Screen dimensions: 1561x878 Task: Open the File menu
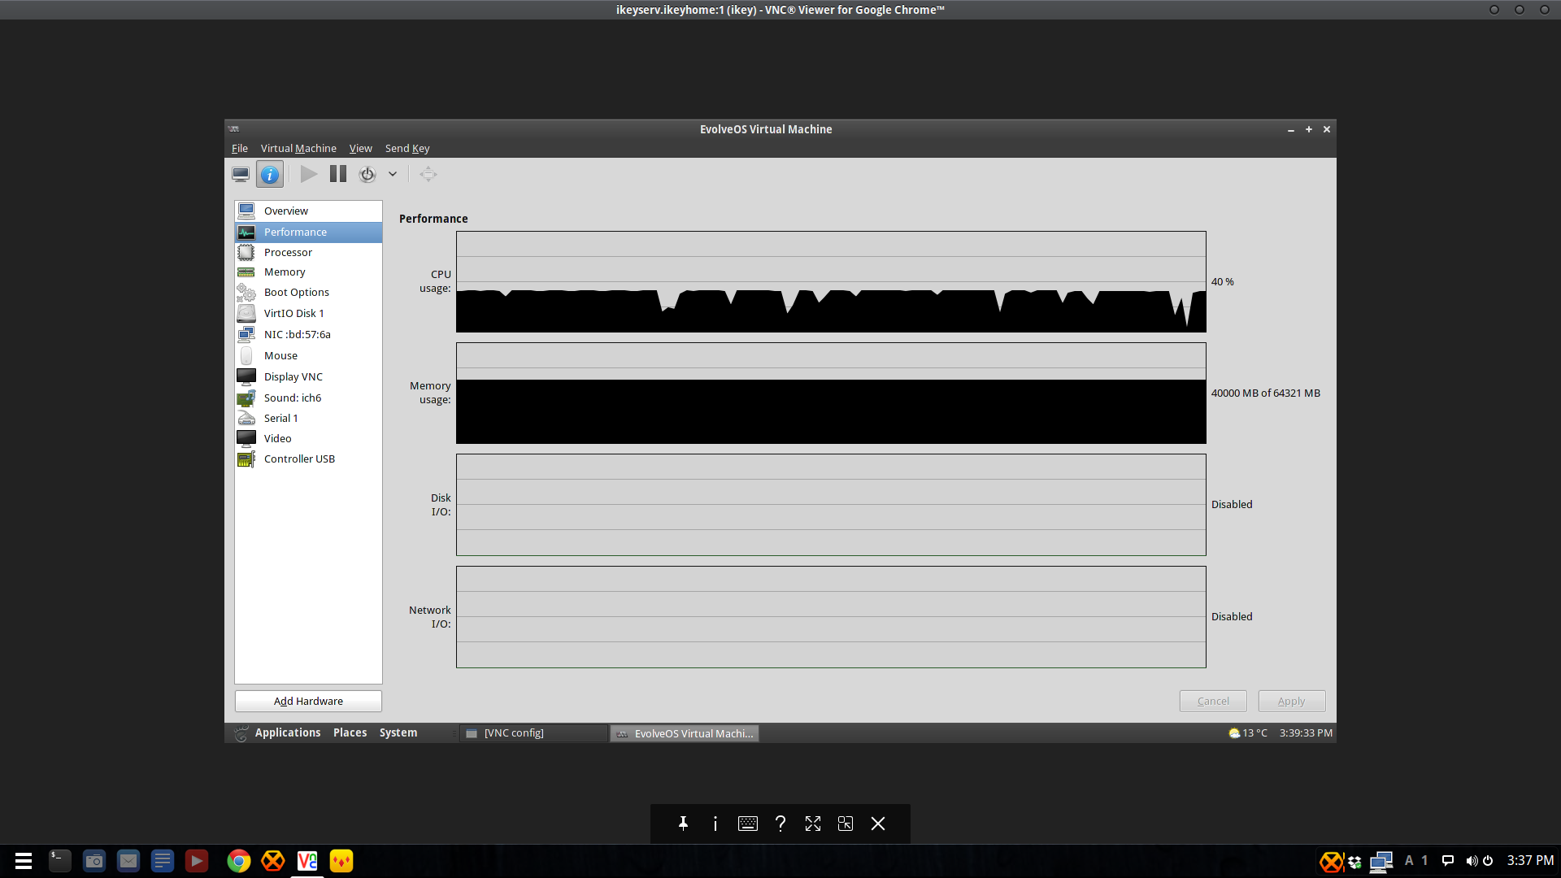pyautogui.click(x=240, y=148)
